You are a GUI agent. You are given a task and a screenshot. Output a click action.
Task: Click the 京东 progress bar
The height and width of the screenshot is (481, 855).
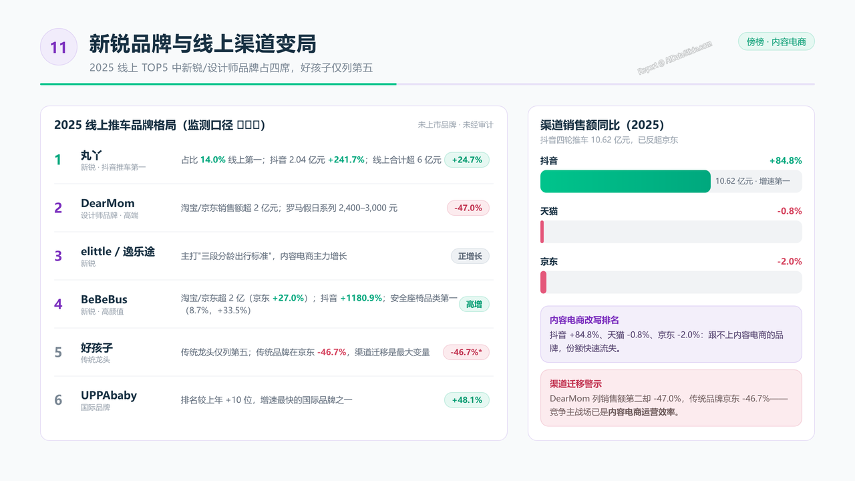671,283
